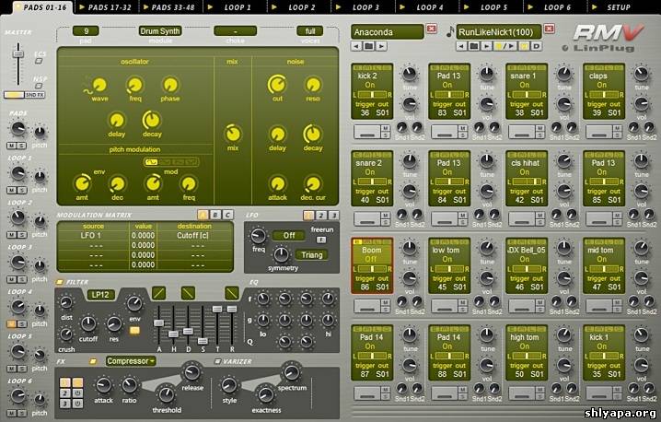Toggle the ECS switch in Master section
Image resolution: width=661 pixels, height=422 pixels.
[x=40, y=60]
